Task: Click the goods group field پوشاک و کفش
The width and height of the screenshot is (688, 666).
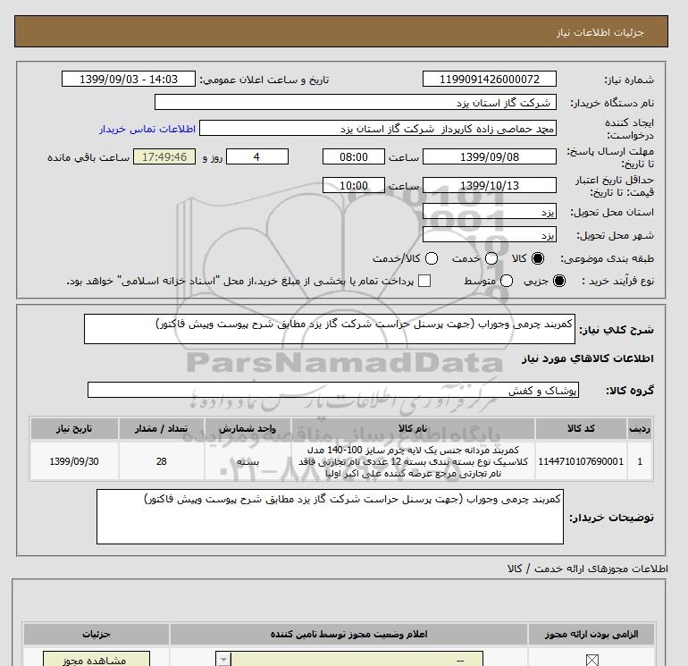Action: [x=333, y=390]
